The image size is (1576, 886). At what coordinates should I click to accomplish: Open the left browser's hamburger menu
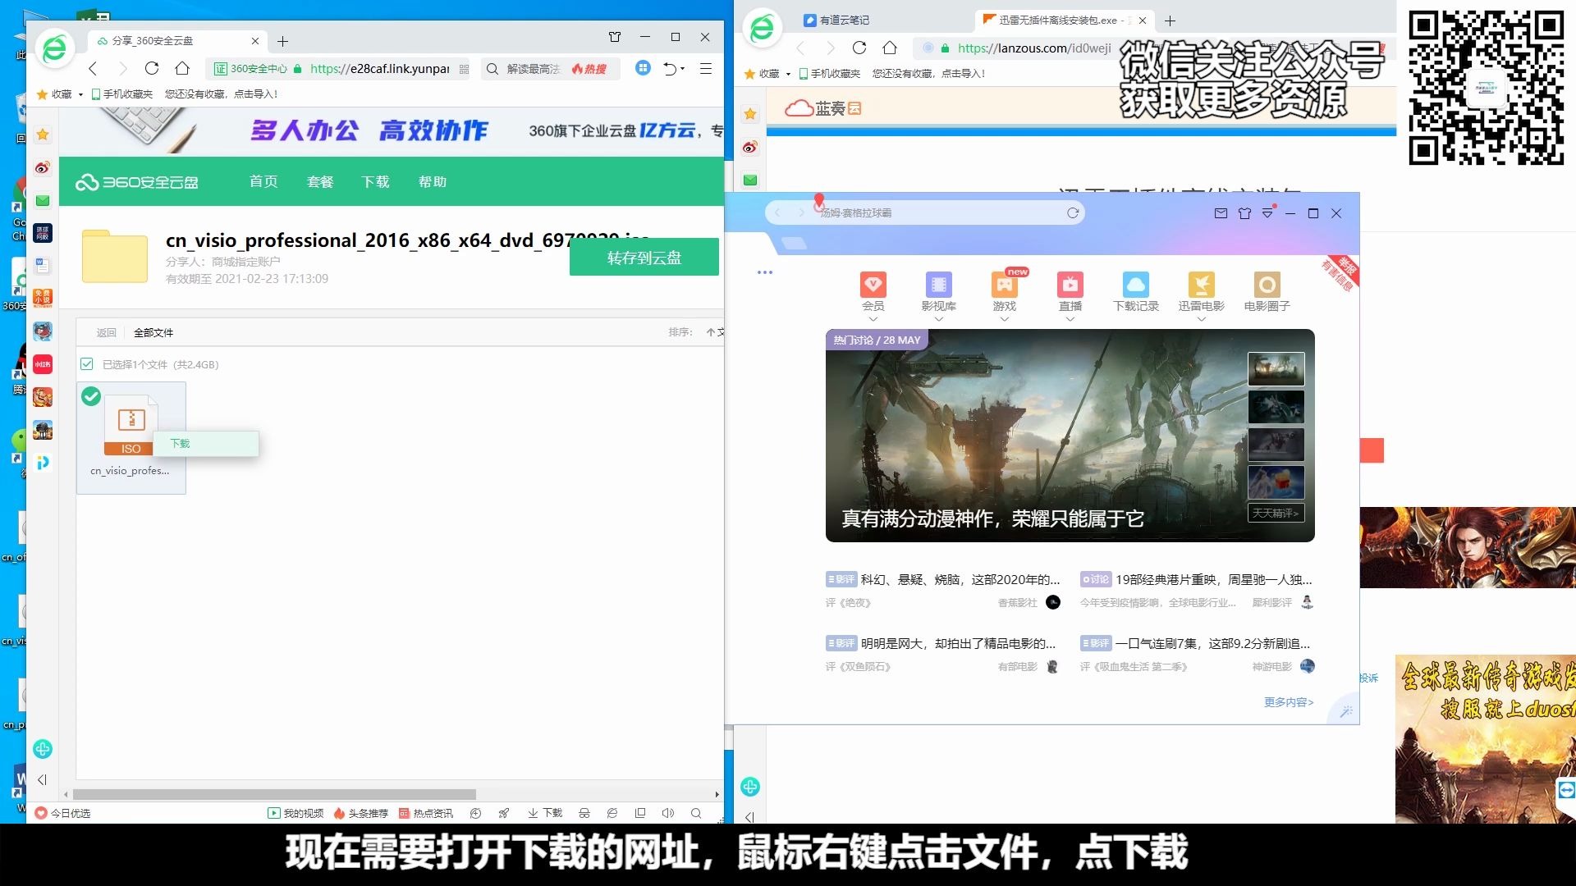point(706,69)
